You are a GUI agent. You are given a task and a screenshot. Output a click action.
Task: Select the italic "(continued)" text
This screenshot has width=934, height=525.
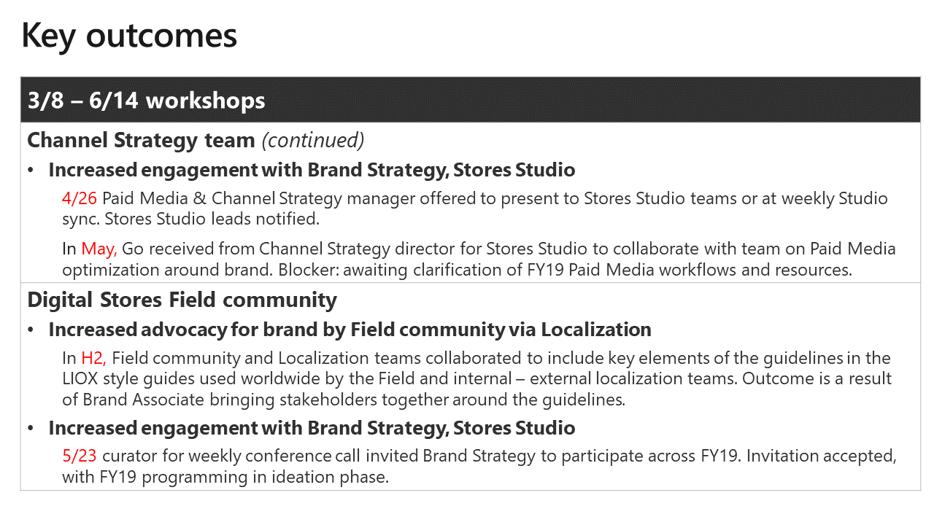312,139
